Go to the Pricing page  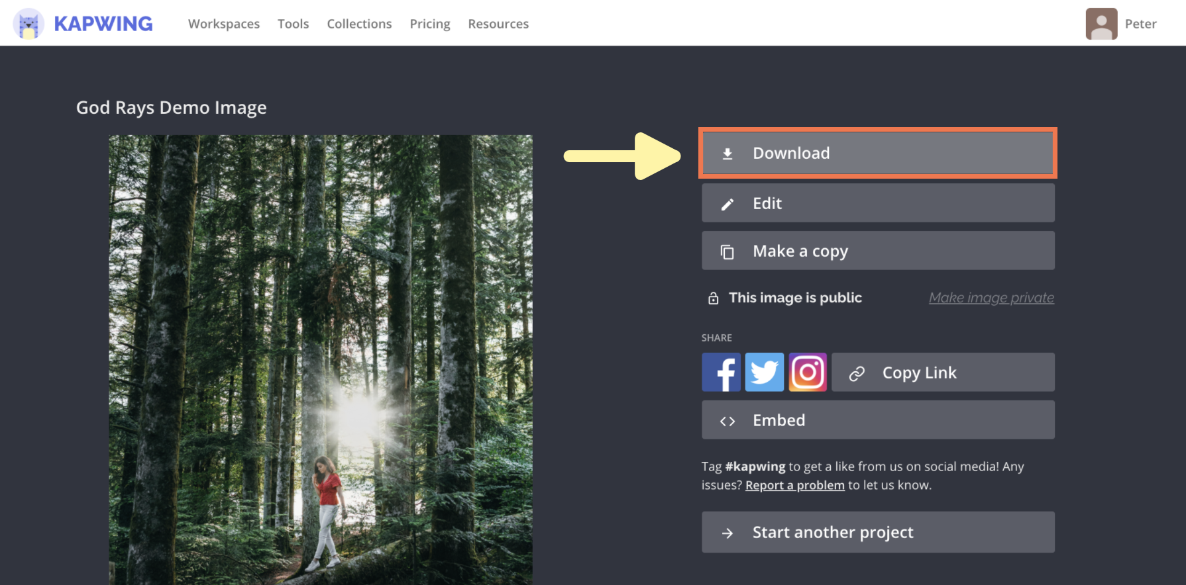pos(430,24)
